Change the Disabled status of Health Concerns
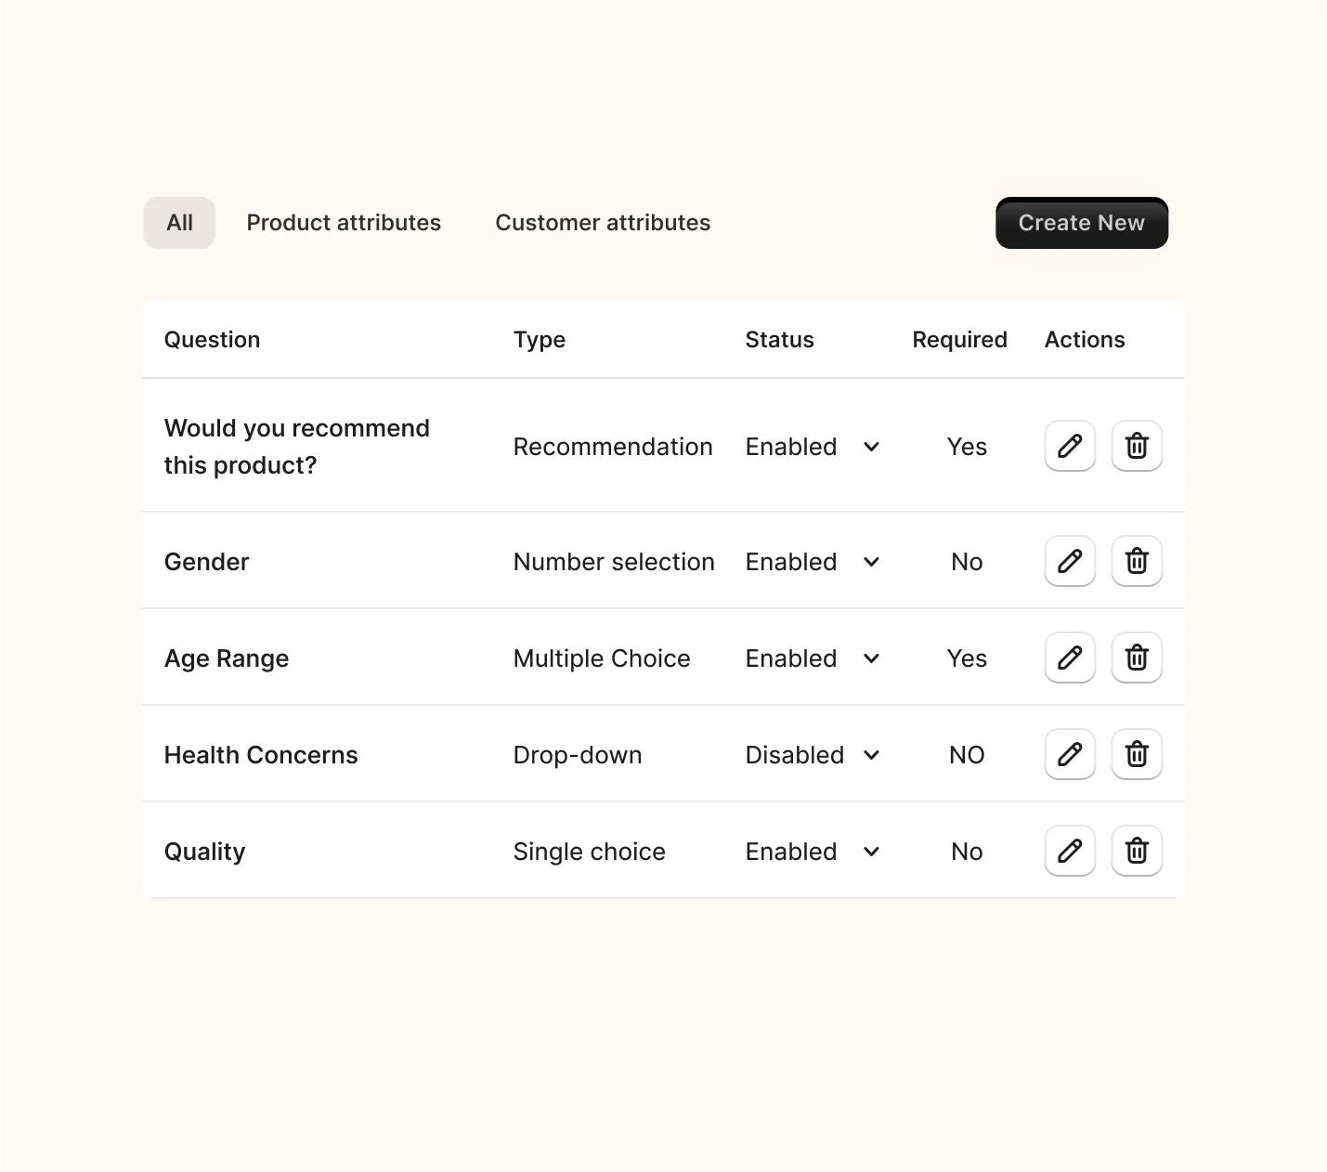This screenshot has height=1172, width=1327. point(813,755)
